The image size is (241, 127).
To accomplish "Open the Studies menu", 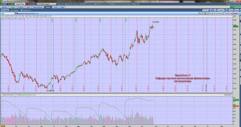I will tap(226, 13).
